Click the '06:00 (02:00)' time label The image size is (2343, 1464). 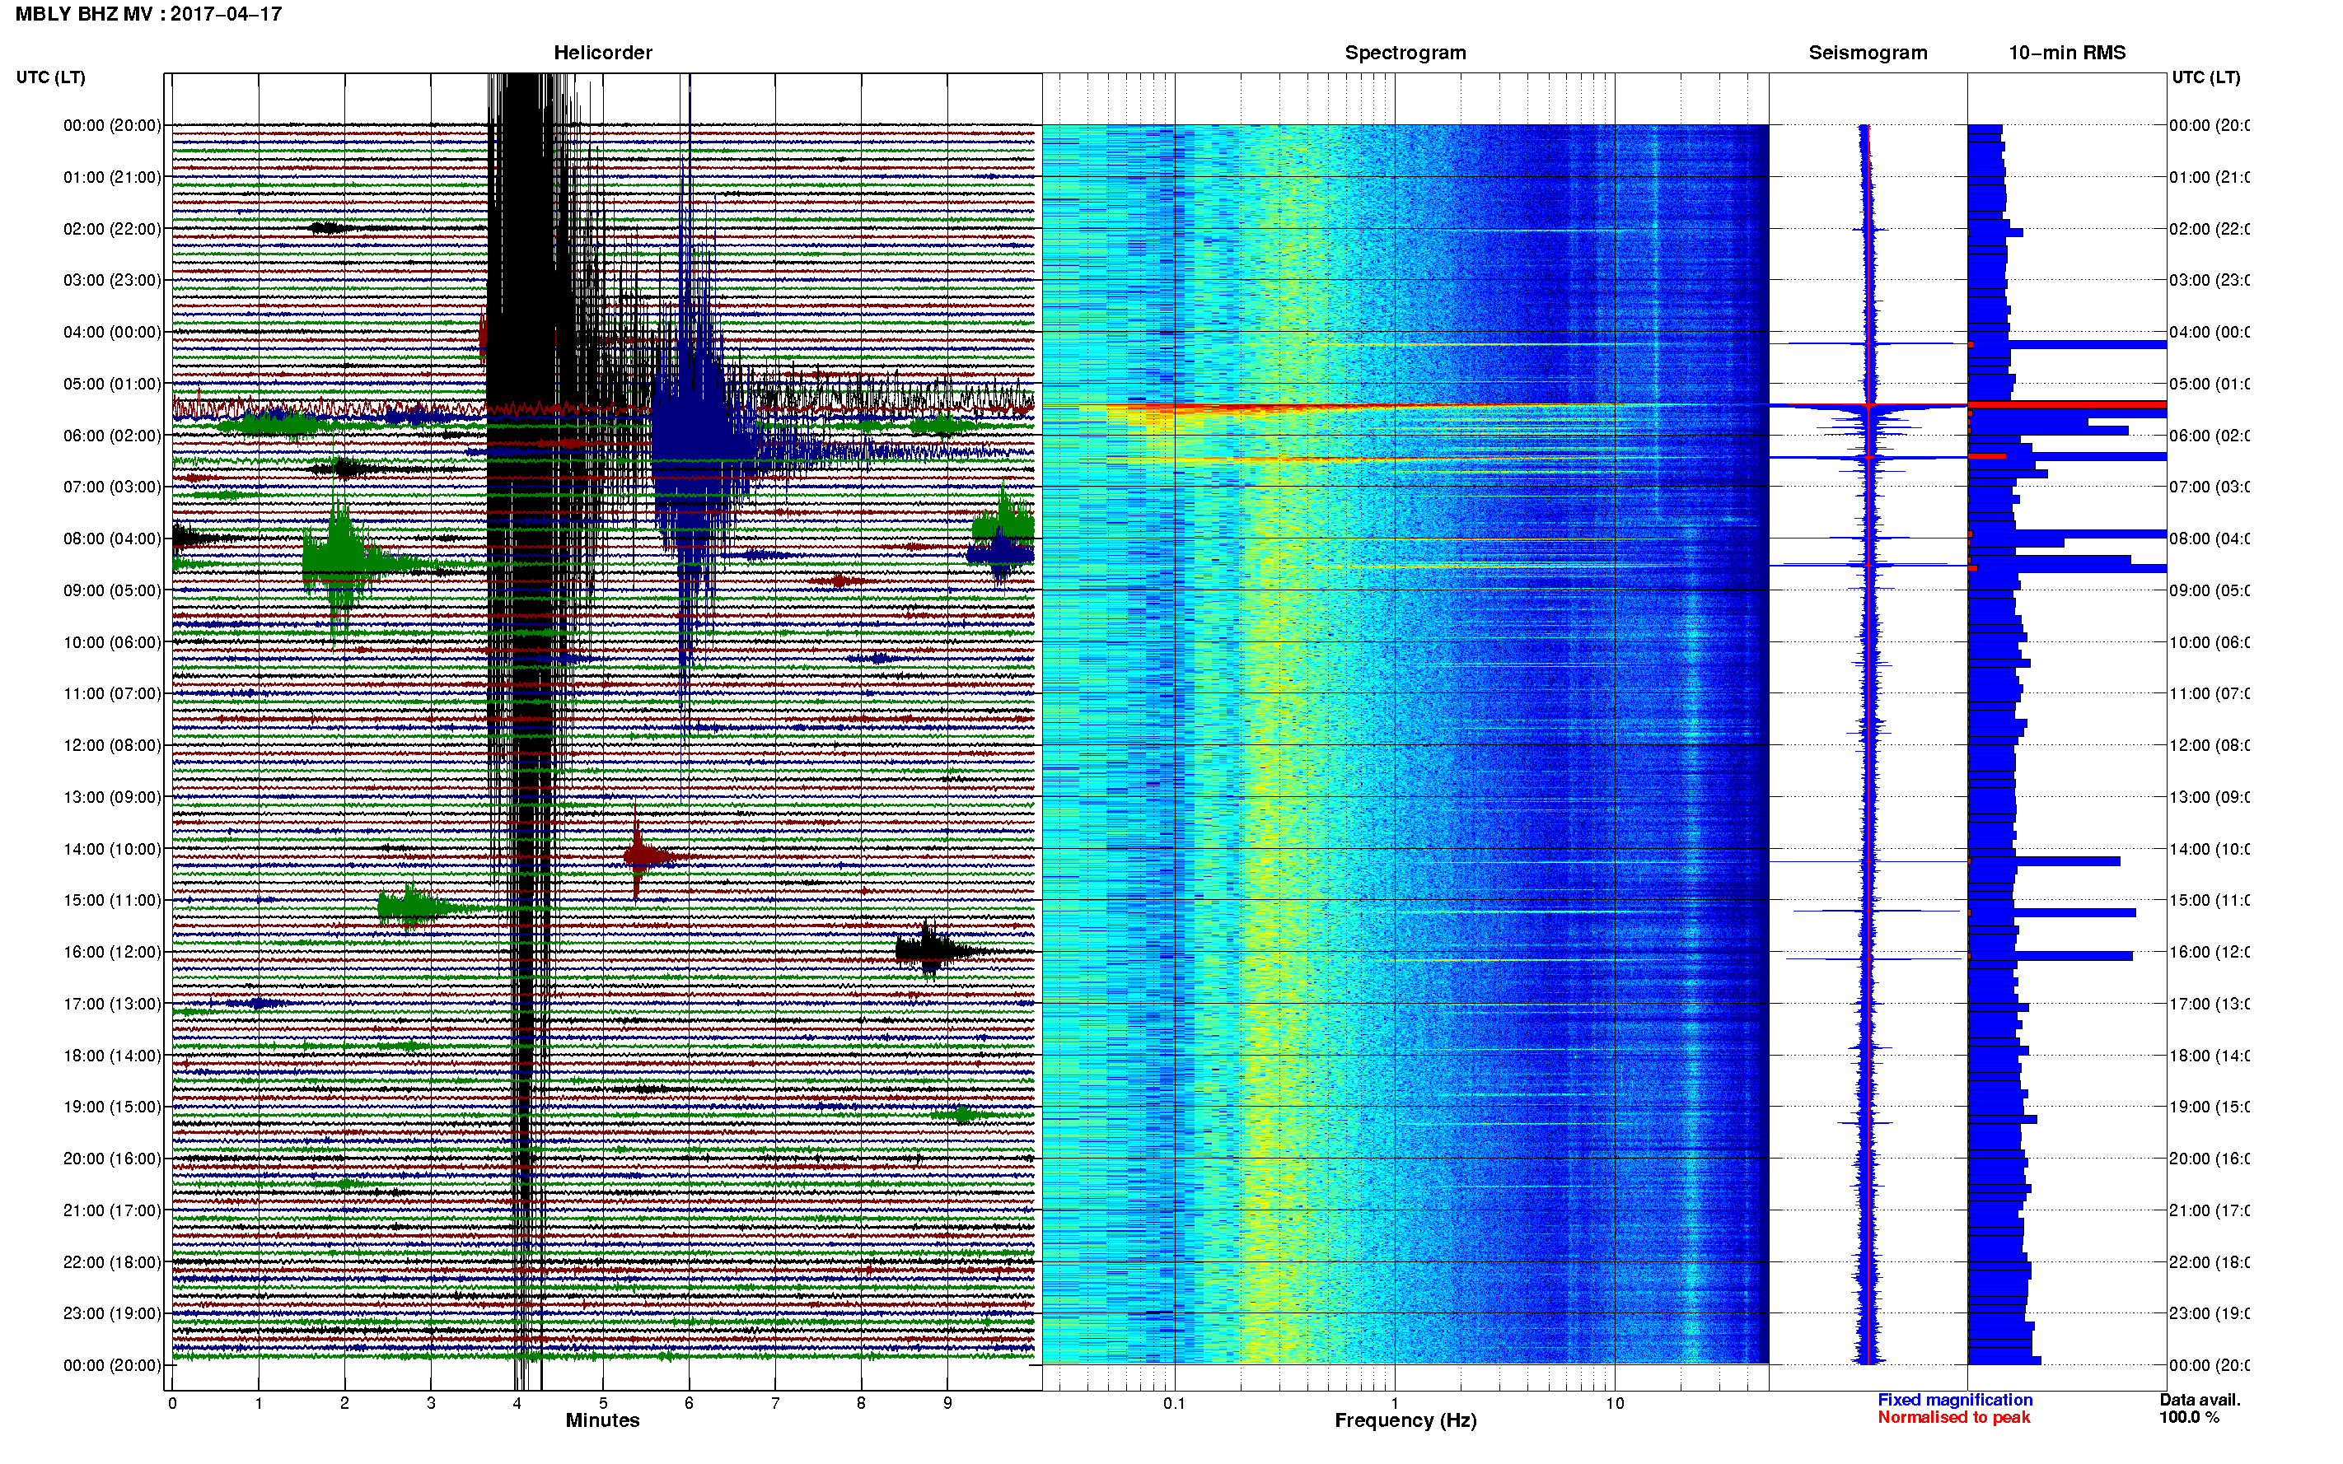[112, 436]
